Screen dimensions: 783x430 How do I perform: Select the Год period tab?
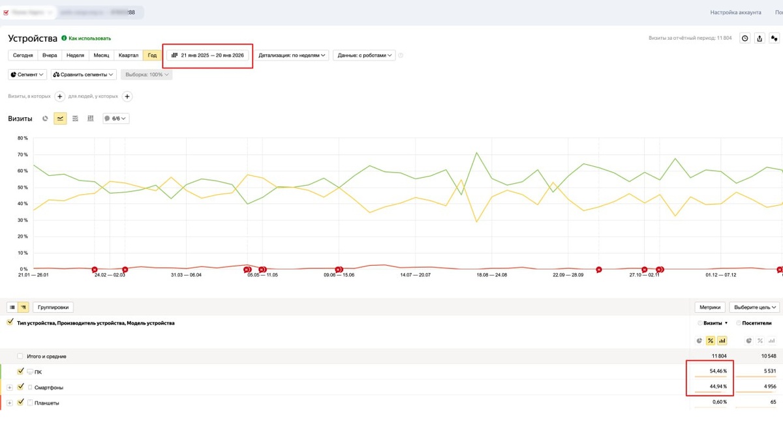pyautogui.click(x=152, y=55)
